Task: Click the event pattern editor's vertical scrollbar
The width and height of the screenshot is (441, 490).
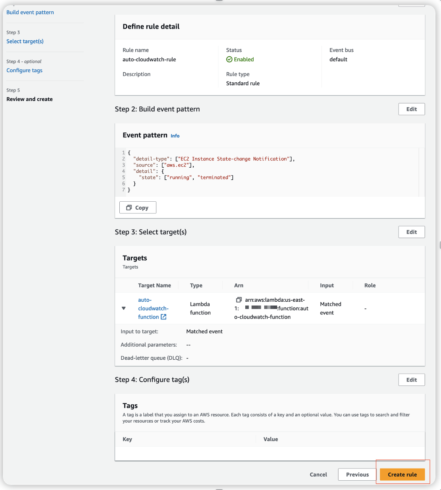Action: pos(419,172)
